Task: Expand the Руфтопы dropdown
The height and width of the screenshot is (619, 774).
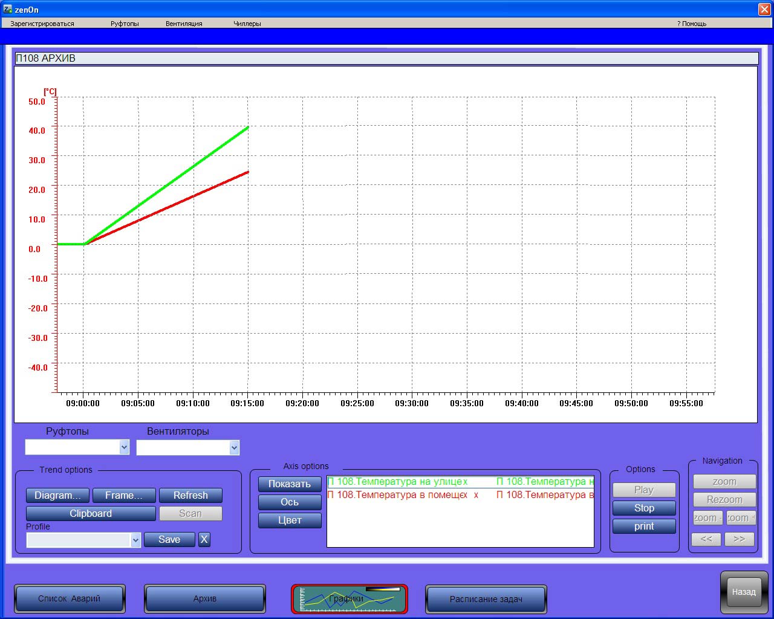Action: tap(124, 447)
